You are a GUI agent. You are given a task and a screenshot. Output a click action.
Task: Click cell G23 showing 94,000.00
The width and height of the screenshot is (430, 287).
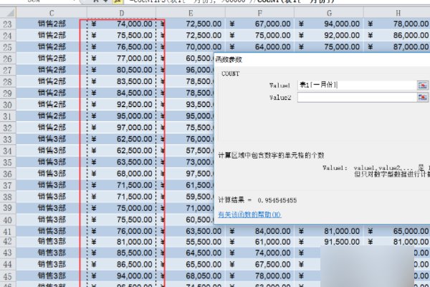pos(329,24)
